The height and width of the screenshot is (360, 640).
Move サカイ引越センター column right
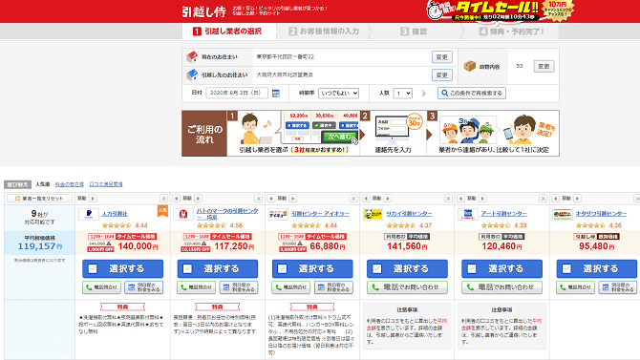click(x=388, y=199)
